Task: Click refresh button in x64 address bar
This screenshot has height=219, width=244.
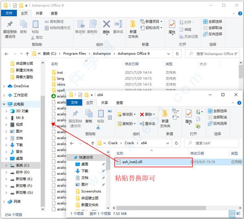Action: [176, 143]
